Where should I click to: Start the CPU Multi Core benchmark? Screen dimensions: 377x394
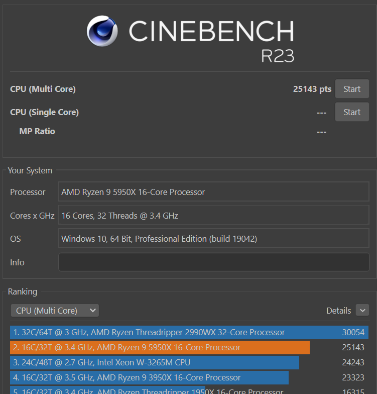tap(352, 89)
